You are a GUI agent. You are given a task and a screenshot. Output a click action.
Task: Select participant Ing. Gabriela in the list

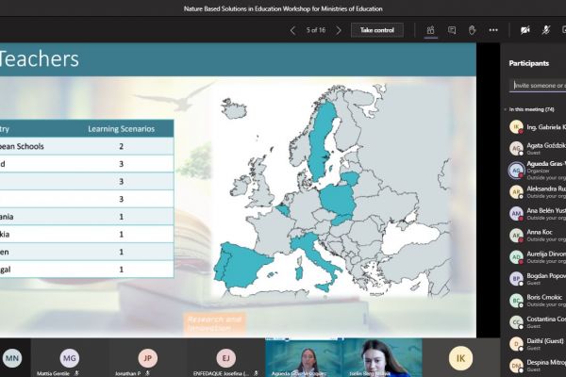click(537, 127)
